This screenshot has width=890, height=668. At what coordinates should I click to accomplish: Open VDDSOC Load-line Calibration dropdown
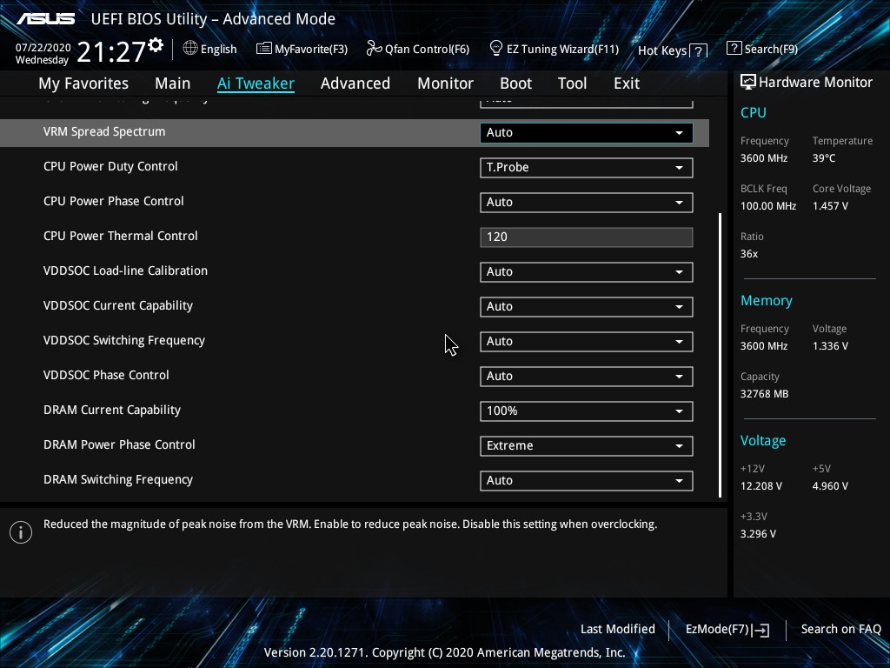coord(586,271)
